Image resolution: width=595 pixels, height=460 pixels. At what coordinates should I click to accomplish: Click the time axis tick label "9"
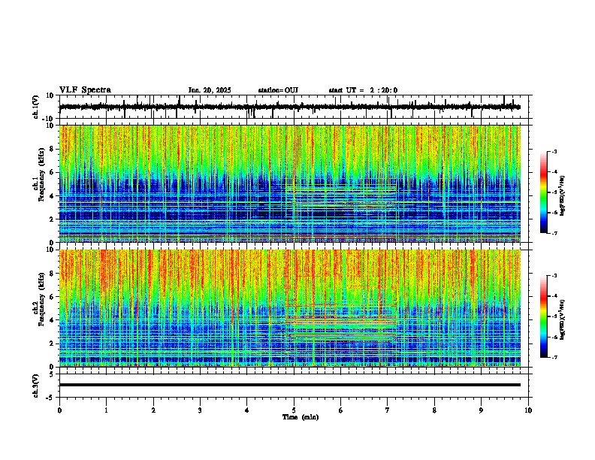[482, 410]
